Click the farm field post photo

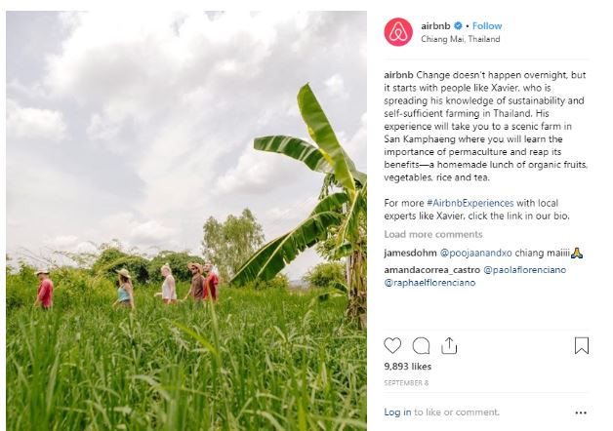coord(186,220)
